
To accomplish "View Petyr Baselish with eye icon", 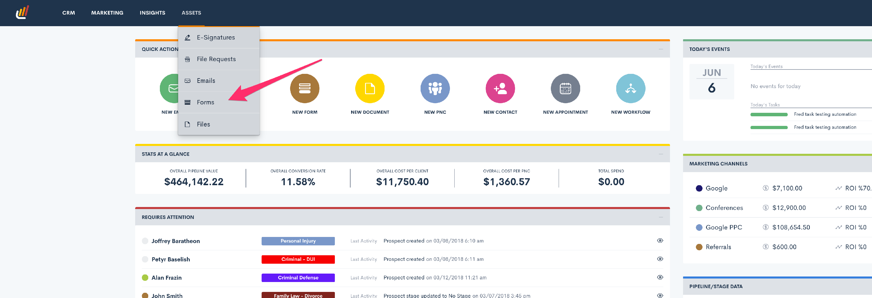I will [660, 259].
